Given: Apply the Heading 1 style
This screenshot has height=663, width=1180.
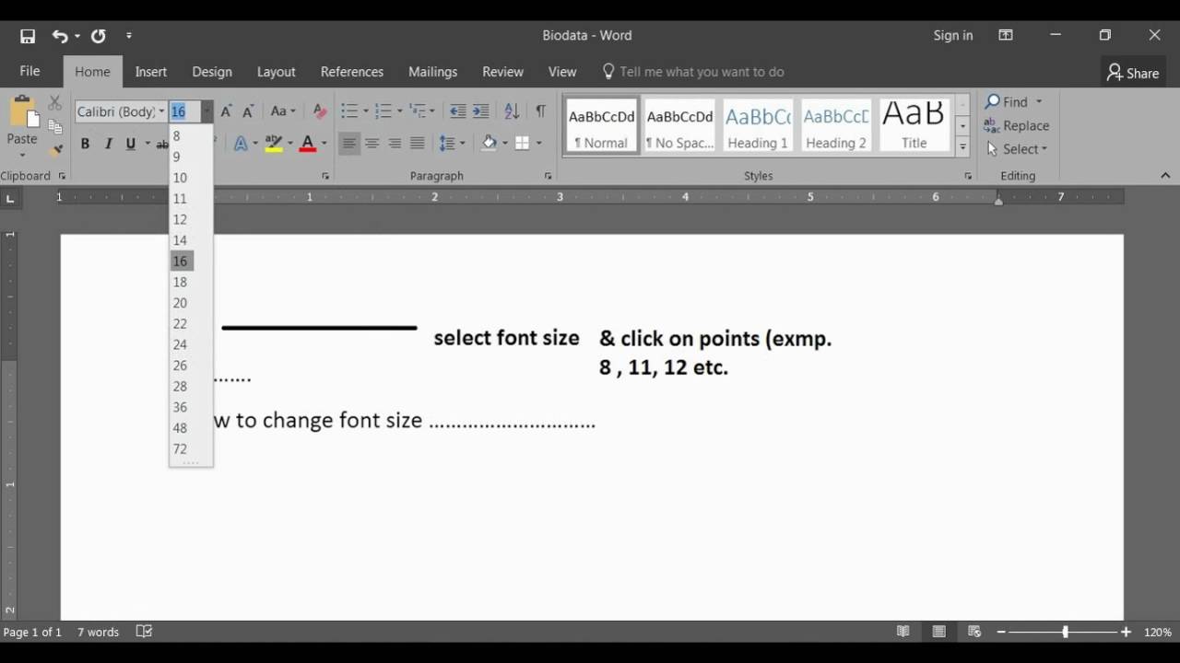Looking at the screenshot, I should coord(758,125).
